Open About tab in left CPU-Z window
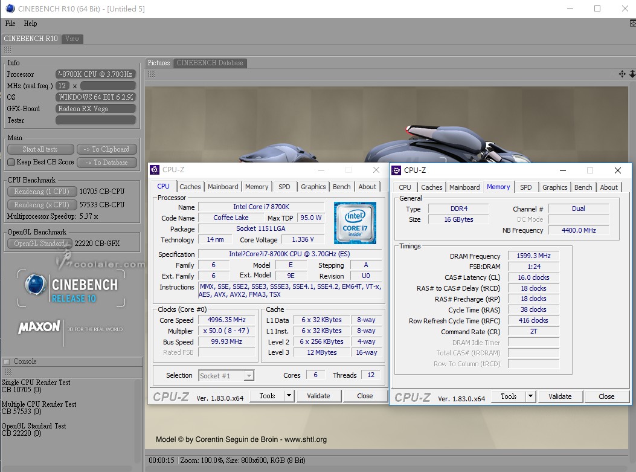Image resolution: width=636 pixels, height=472 pixels. click(367, 187)
